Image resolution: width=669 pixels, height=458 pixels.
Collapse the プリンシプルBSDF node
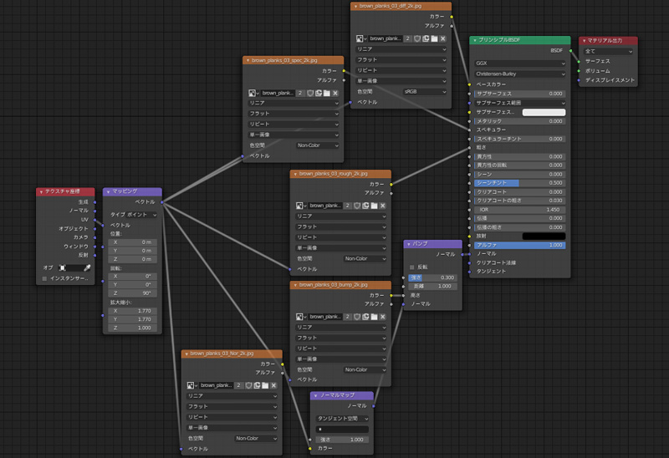point(473,40)
